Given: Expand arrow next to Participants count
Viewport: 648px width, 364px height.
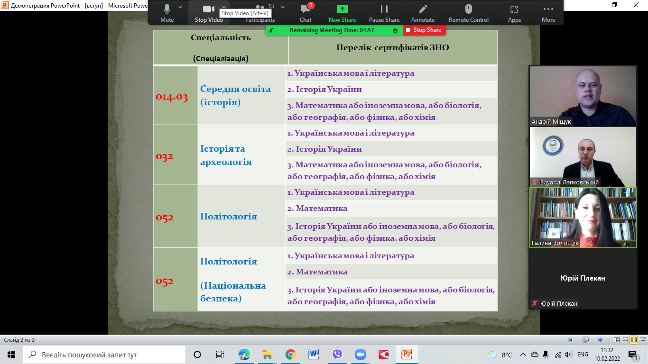Looking at the screenshot, I should coord(283,7).
